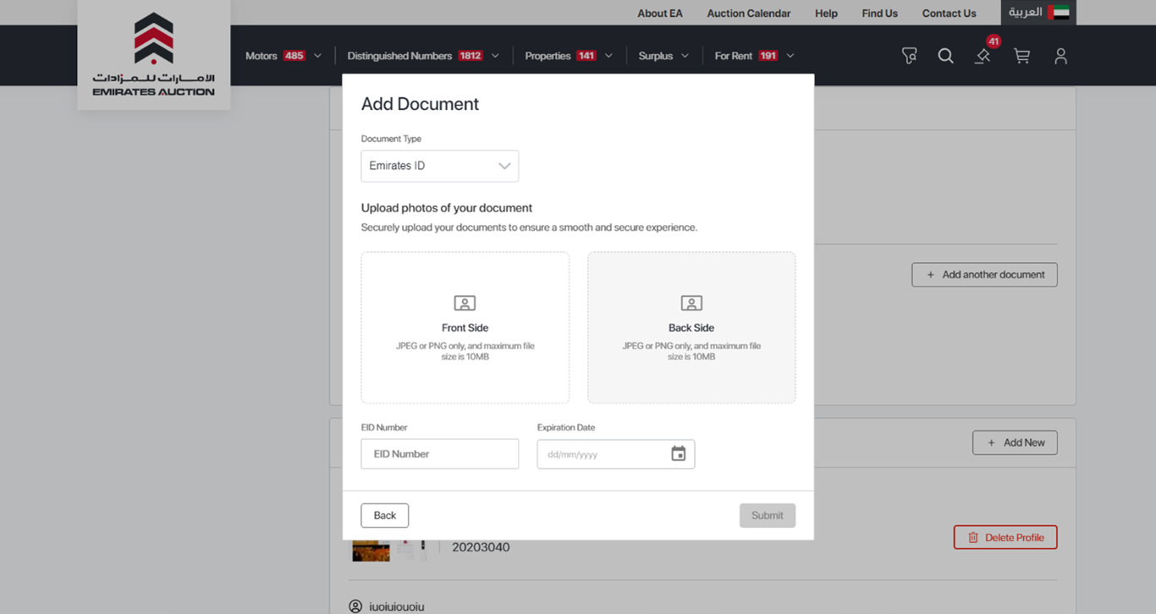Screen dimensions: 1156x614
Task: Go to the Contact Us page
Action: pos(949,14)
